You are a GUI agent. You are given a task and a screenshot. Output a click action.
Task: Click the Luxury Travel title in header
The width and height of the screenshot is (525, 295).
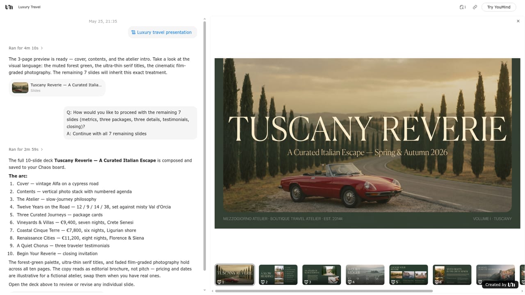tap(29, 7)
